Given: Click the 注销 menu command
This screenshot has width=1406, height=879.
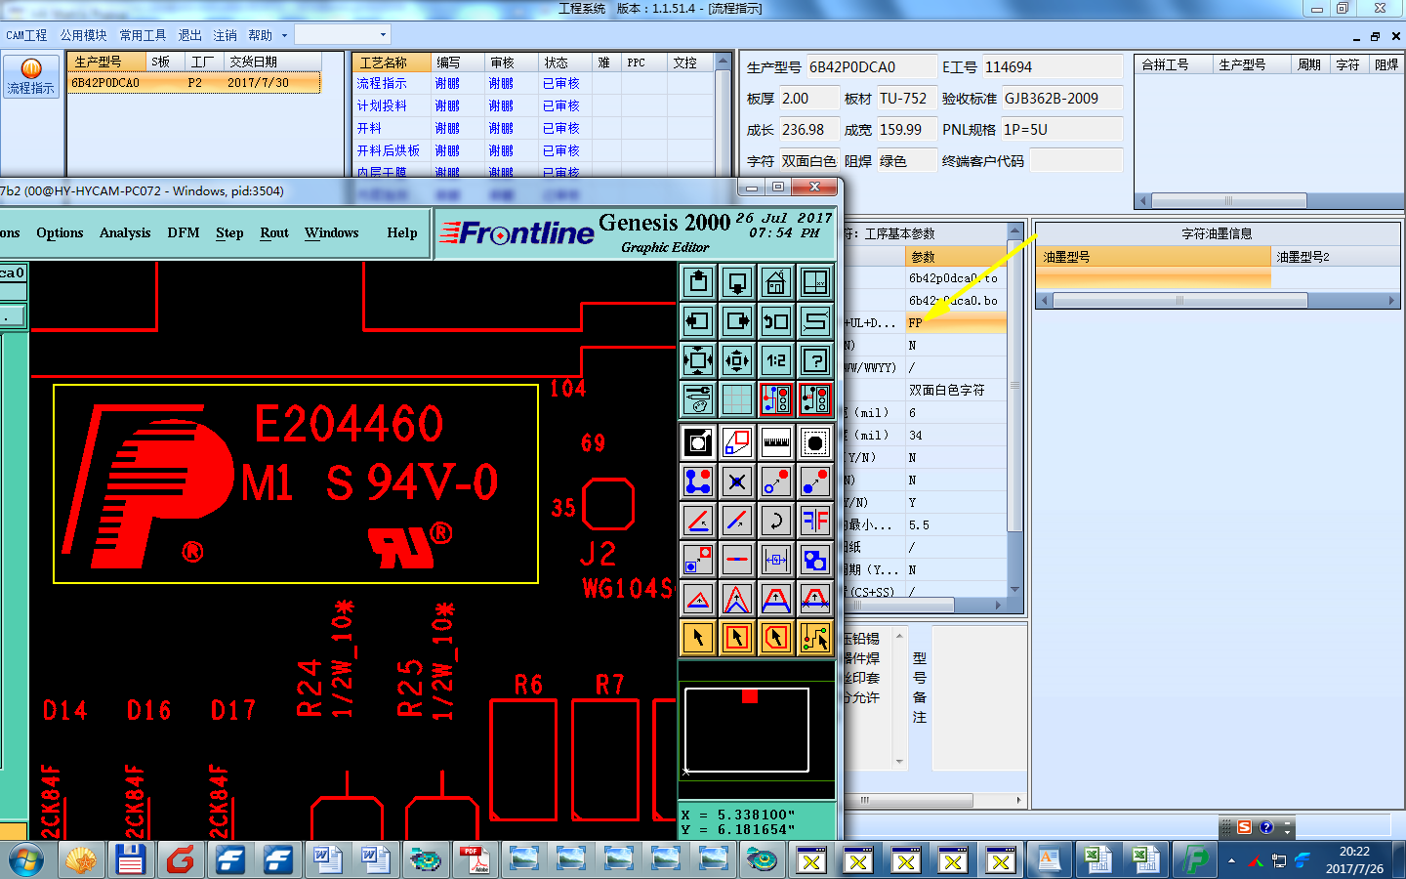Looking at the screenshot, I should [x=225, y=35].
